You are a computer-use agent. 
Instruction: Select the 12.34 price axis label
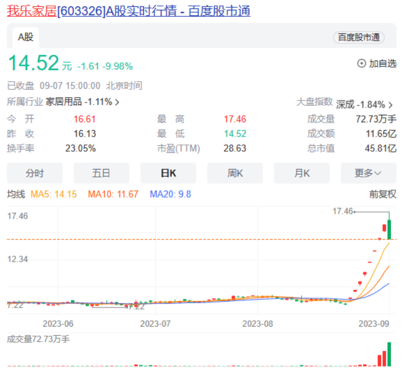pos(17,259)
